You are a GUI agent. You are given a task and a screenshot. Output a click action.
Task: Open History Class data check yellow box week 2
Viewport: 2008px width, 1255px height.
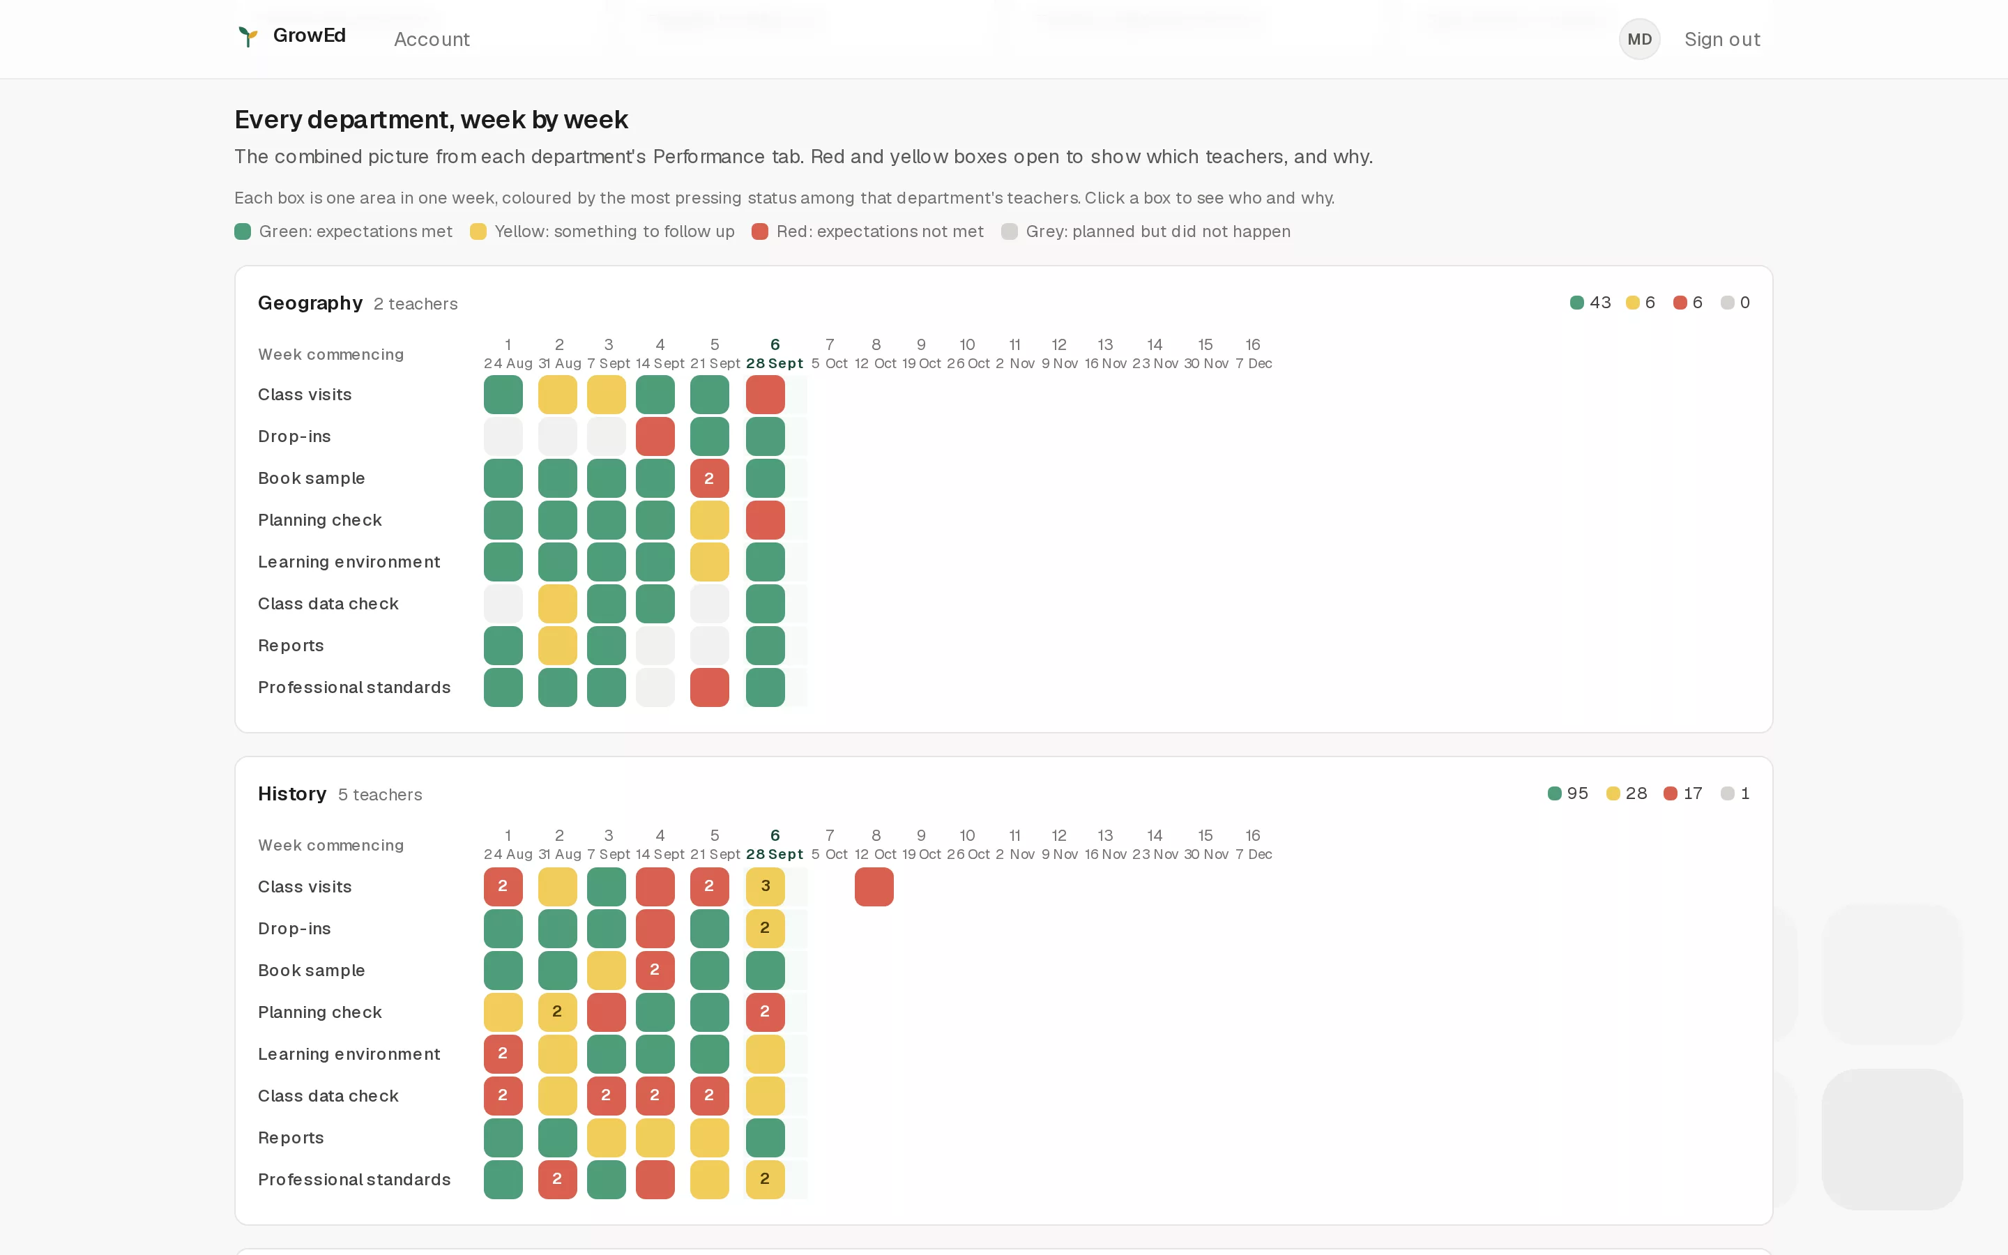point(558,1095)
